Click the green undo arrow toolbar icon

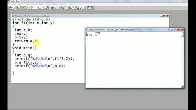[52, 8]
